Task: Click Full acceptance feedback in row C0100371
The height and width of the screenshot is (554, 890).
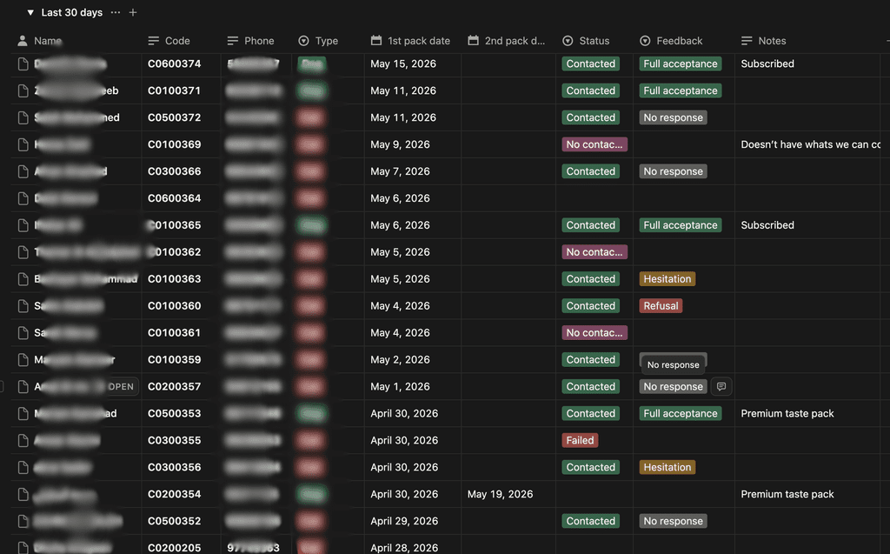Action: pyautogui.click(x=680, y=91)
